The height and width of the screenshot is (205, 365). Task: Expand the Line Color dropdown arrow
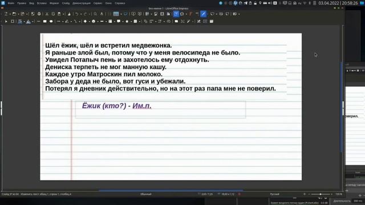coord(25,22)
